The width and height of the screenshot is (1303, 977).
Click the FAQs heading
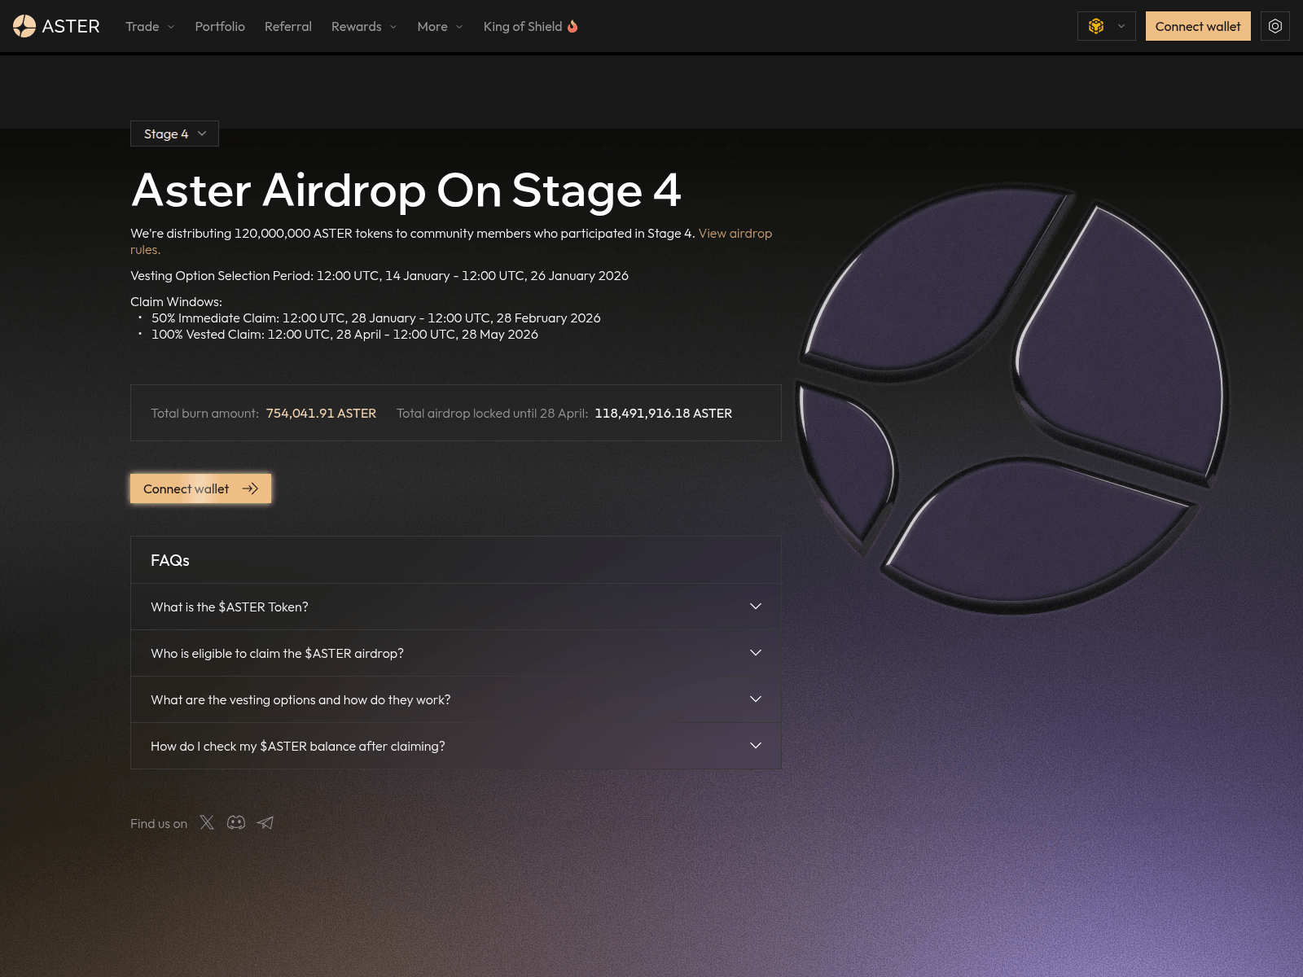[170, 560]
